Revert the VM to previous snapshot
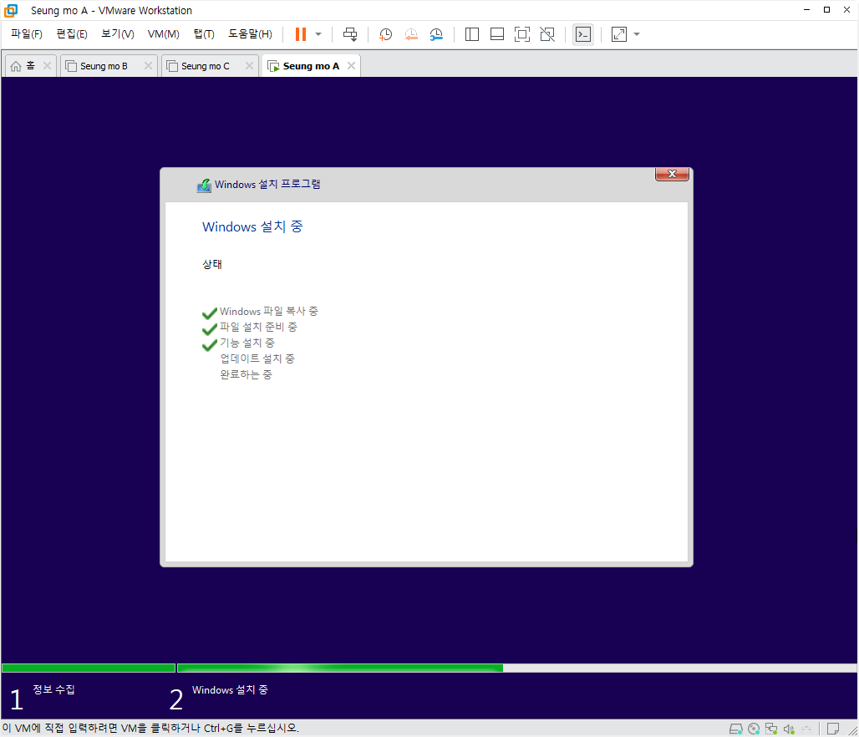This screenshot has width=859, height=737. pos(411,34)
